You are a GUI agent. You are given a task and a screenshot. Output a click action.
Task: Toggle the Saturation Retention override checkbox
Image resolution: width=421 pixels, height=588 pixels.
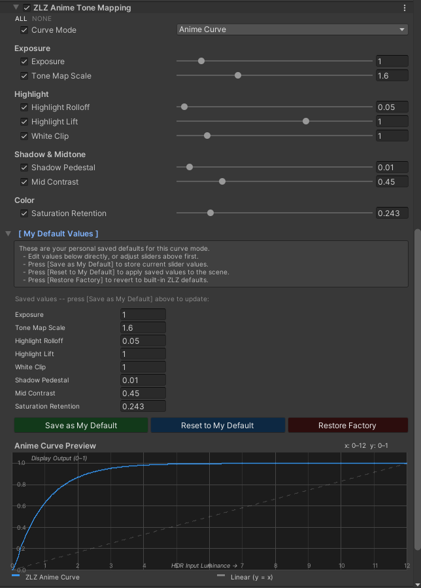tap(24, 213)
